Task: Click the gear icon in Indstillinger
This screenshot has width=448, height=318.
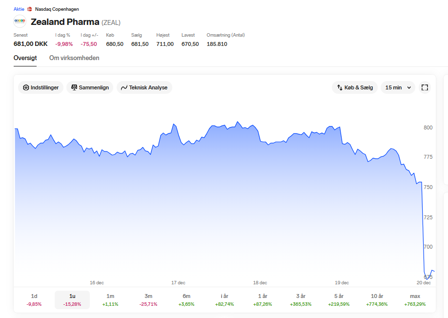Action: click(26, 87)
